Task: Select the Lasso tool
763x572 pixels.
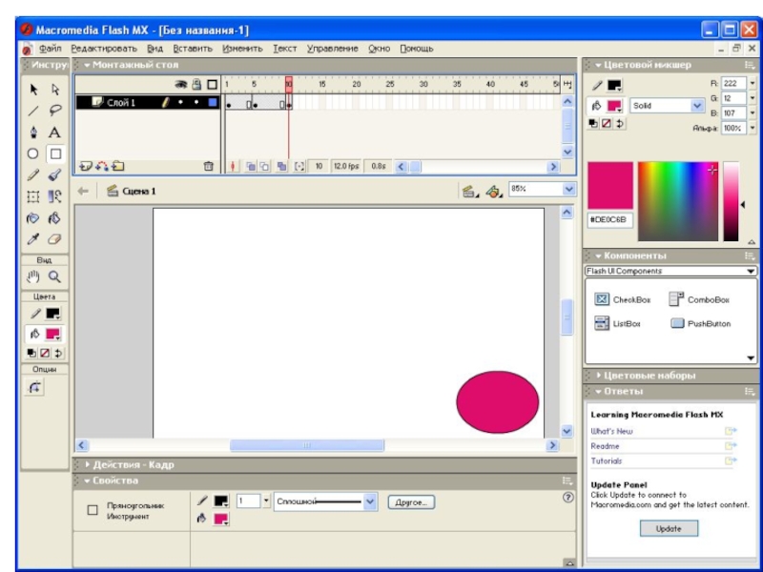Action: (55, 111)
